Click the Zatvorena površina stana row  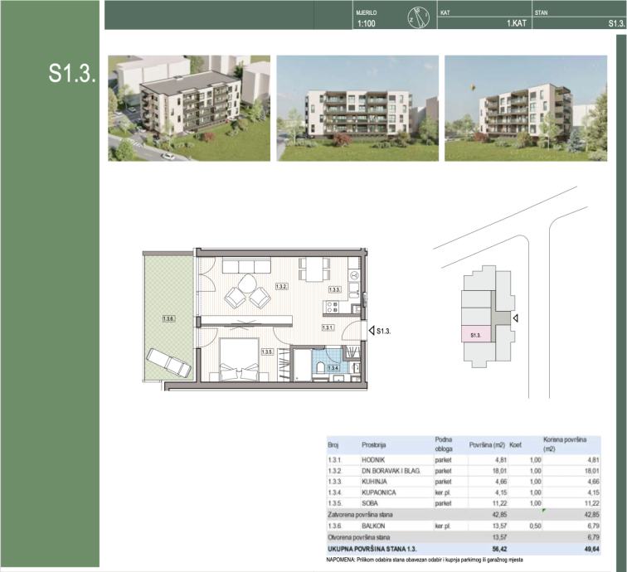(x=464, y=515)
